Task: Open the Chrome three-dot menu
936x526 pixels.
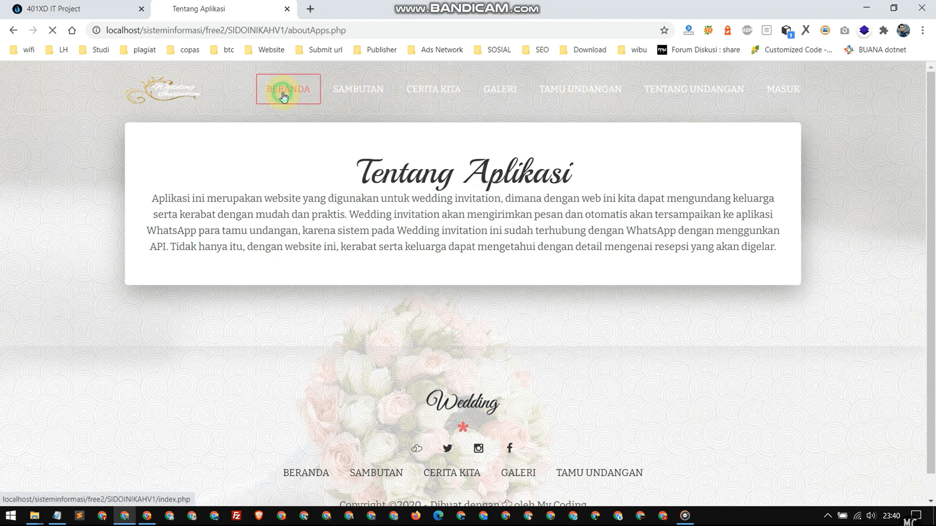Action: click(922, 30)
